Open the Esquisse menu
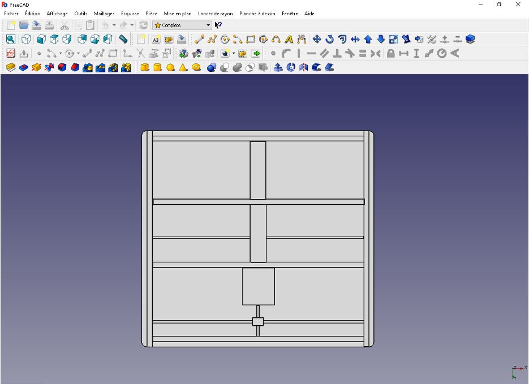This screenshot has width=529, height=384. (x=130, y=14)
